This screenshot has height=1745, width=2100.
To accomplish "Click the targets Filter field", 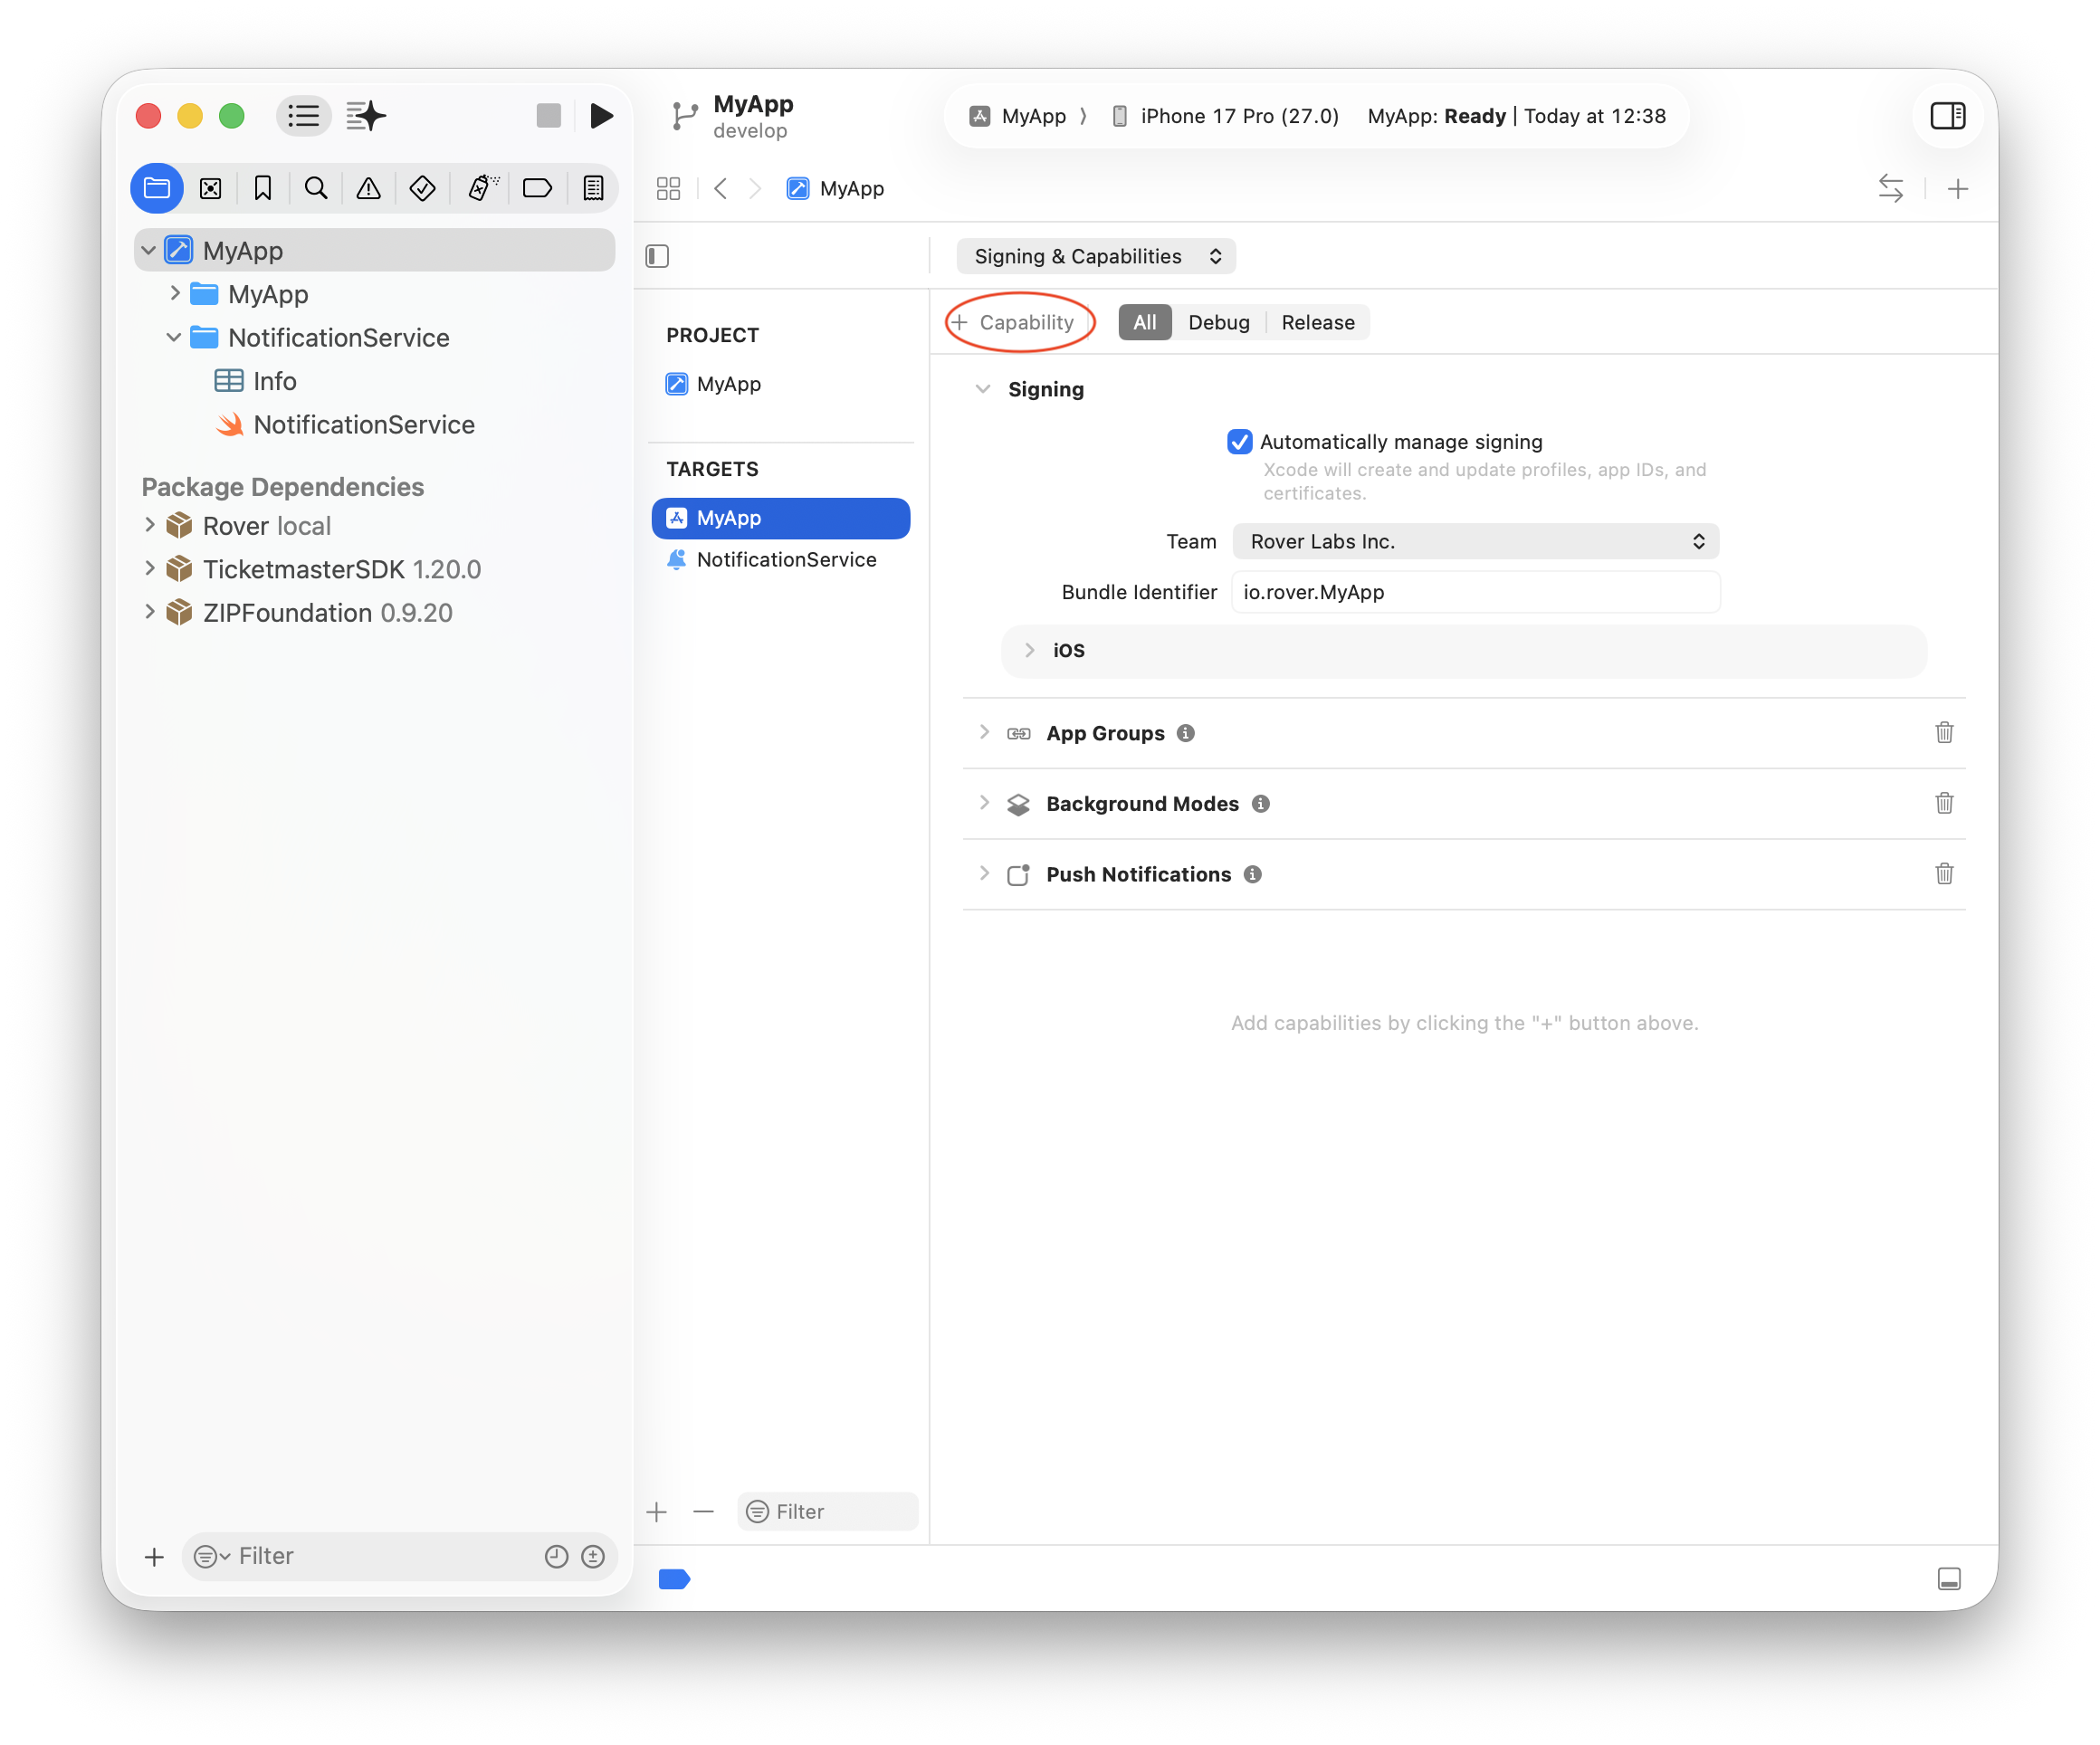I will (x=827, y=1512).
